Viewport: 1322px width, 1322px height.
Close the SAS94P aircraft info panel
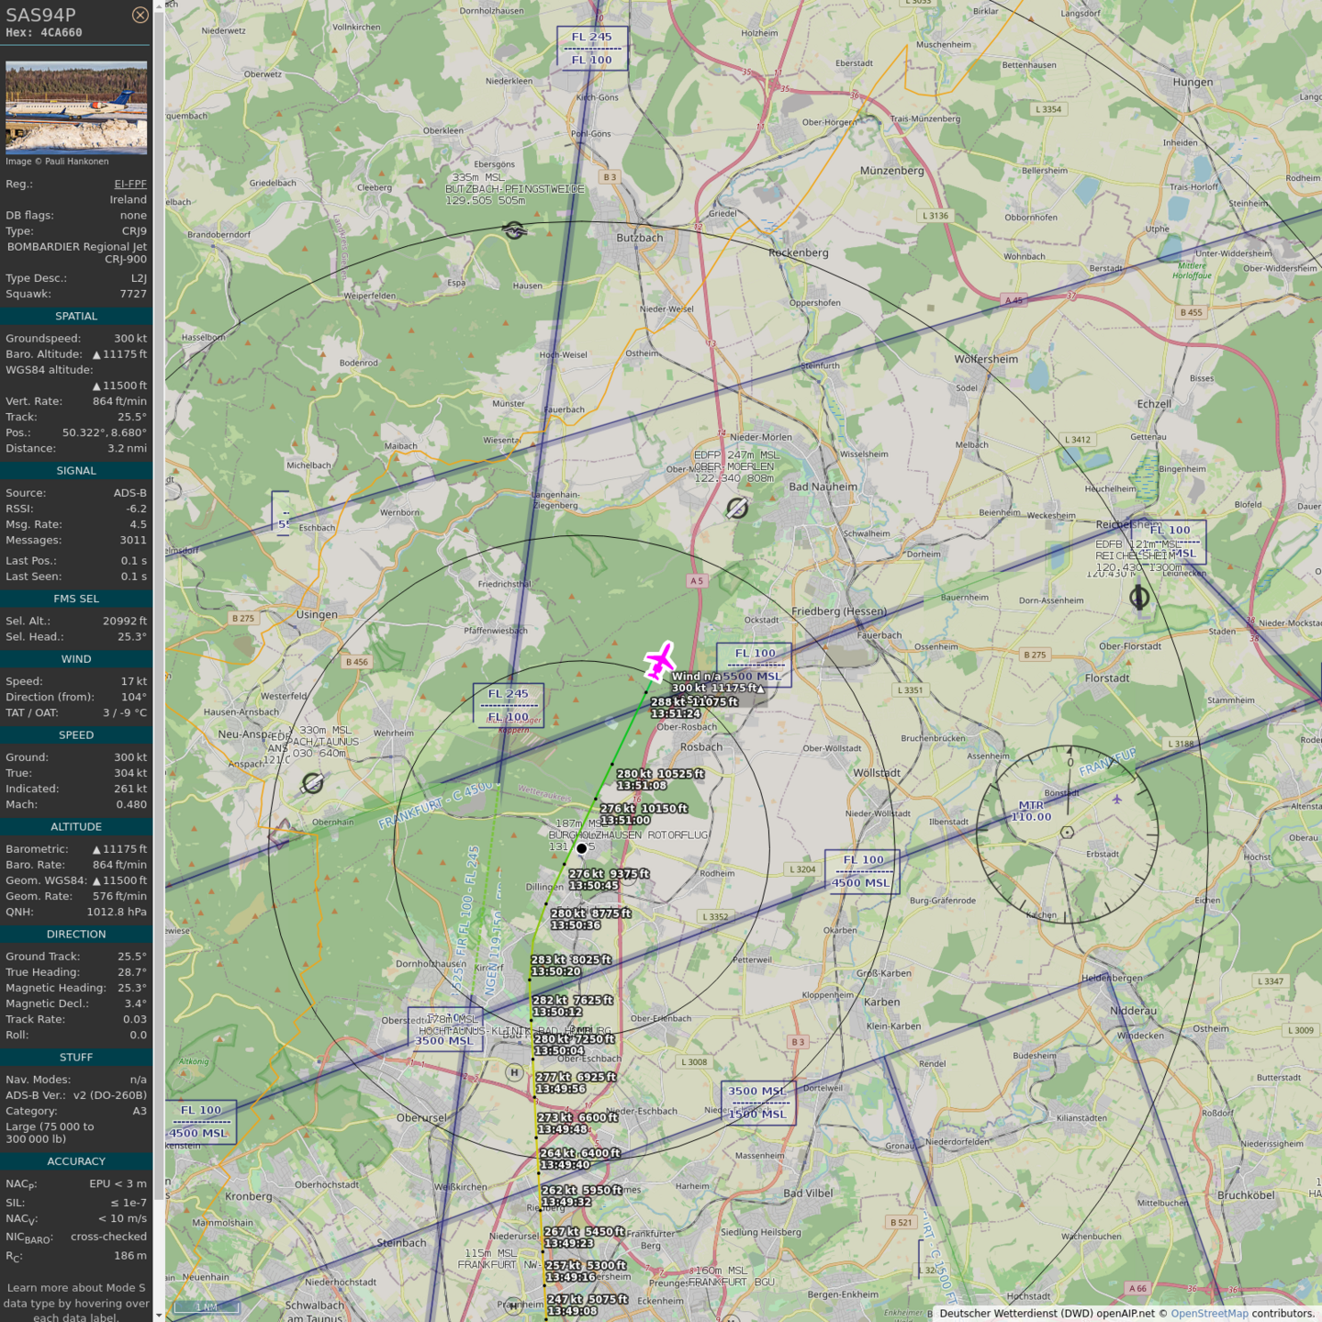140,15
